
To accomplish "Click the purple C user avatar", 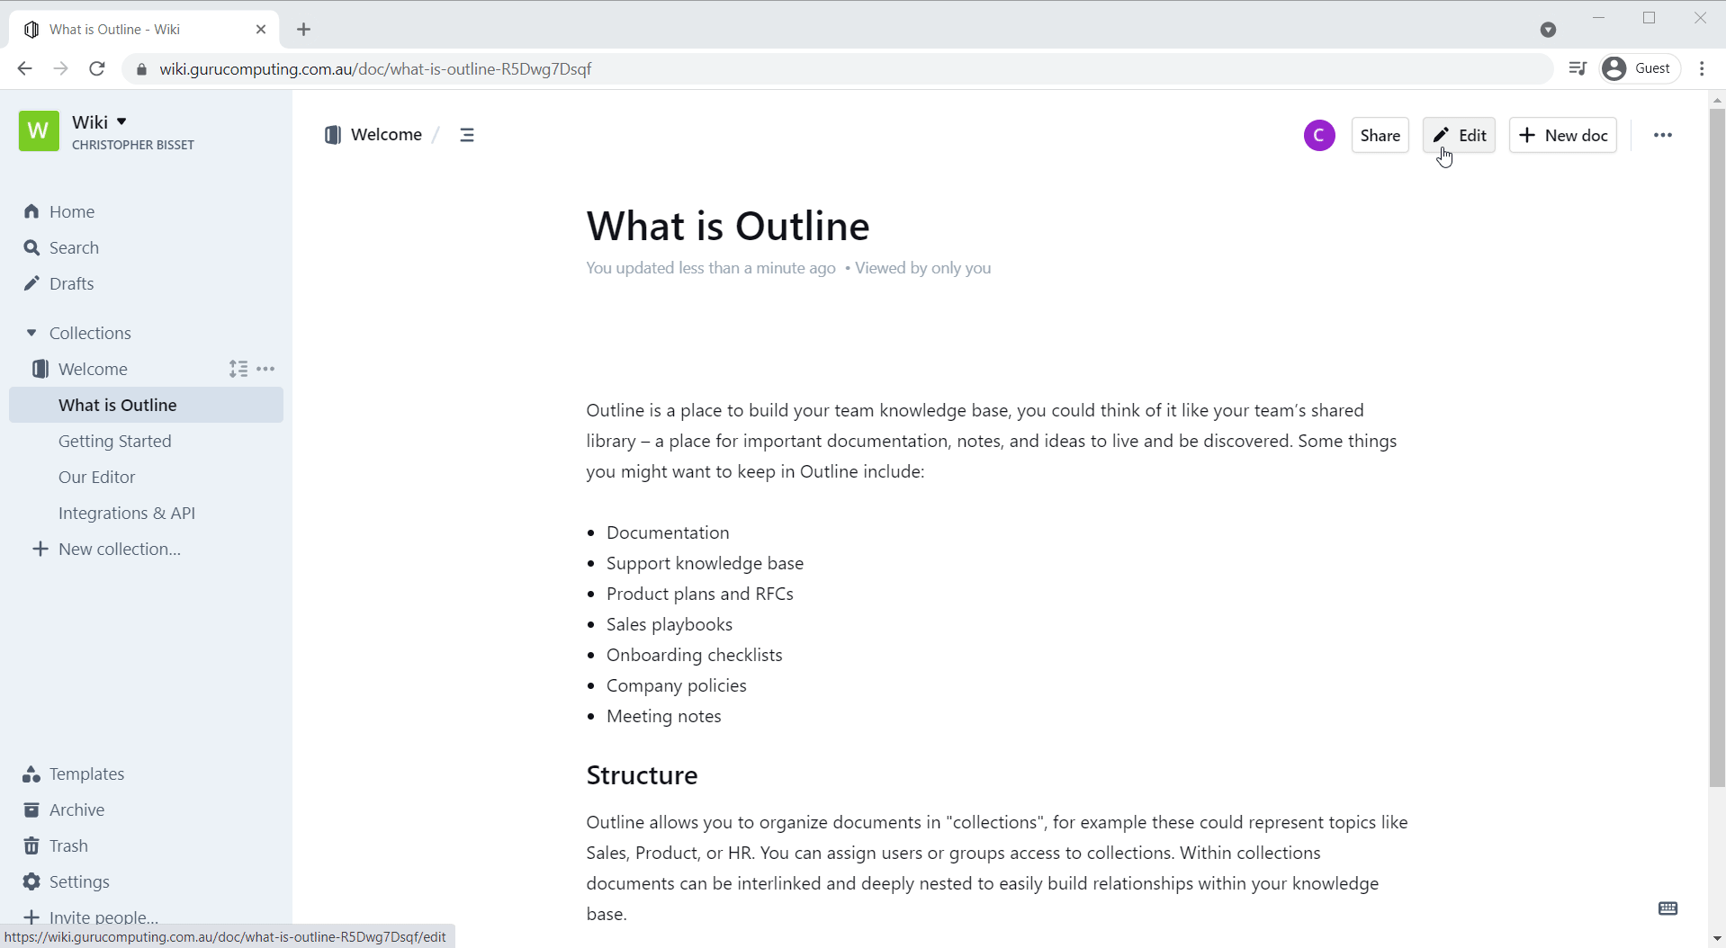I will (1318, 135).
